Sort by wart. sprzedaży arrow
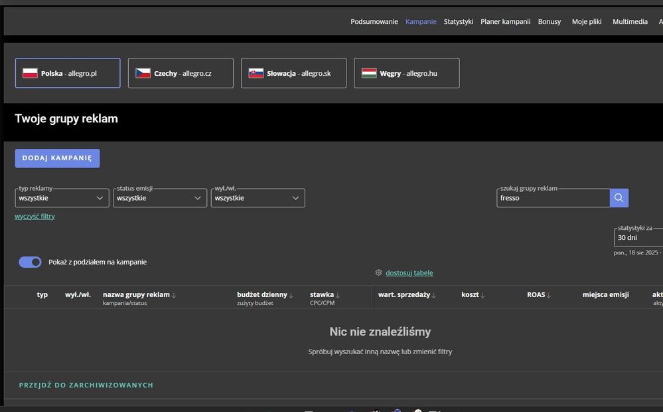 tap(434, 295)
